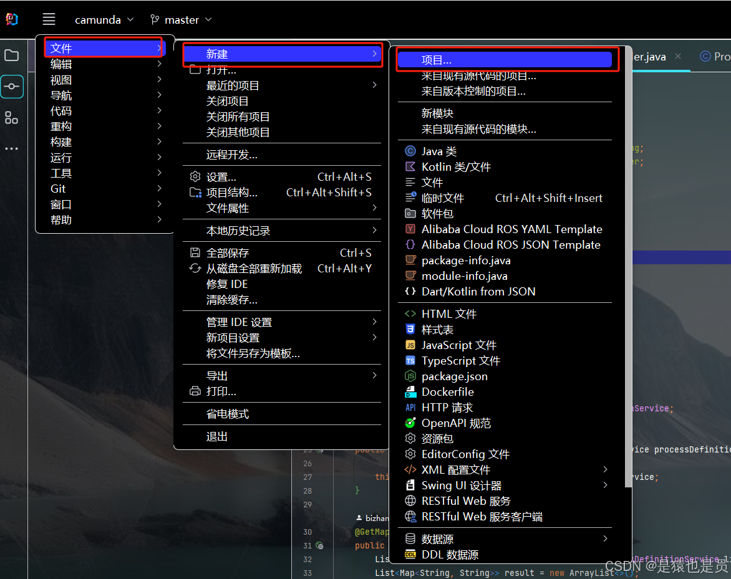Toggle the main hamburger menu icon

pyautogui.click(x=49, y=19)
